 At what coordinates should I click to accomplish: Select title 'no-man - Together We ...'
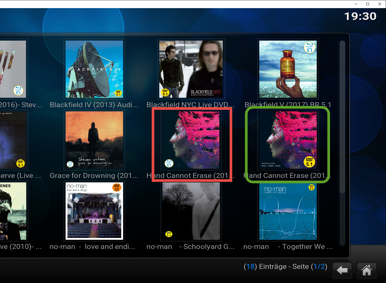click(x=288, y=247)
